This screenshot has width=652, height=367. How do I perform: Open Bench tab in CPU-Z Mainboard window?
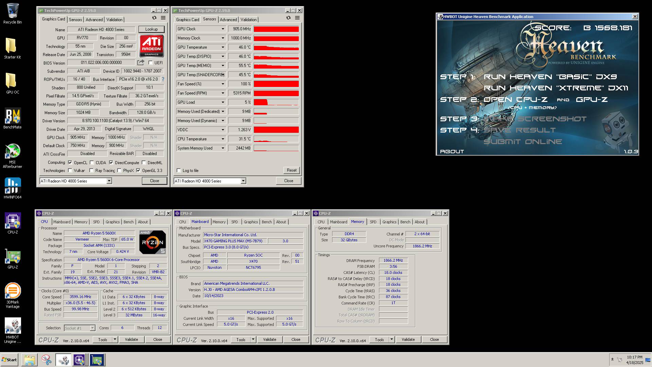267,222
